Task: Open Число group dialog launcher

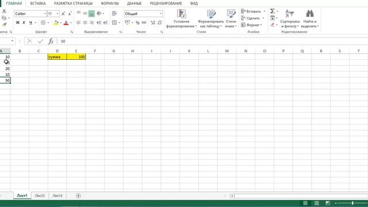Action: (x=162, y=32)
